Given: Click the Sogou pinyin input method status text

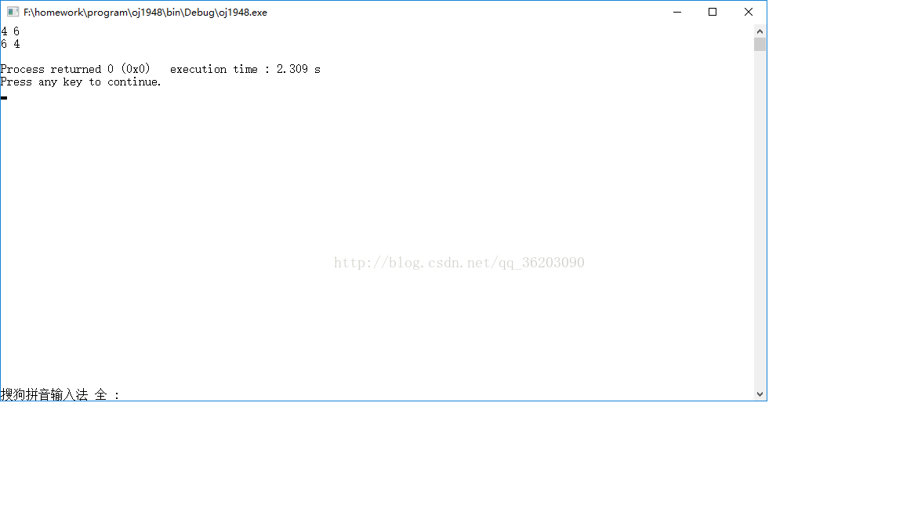Looking at the screenshot, I should (60, 394).
